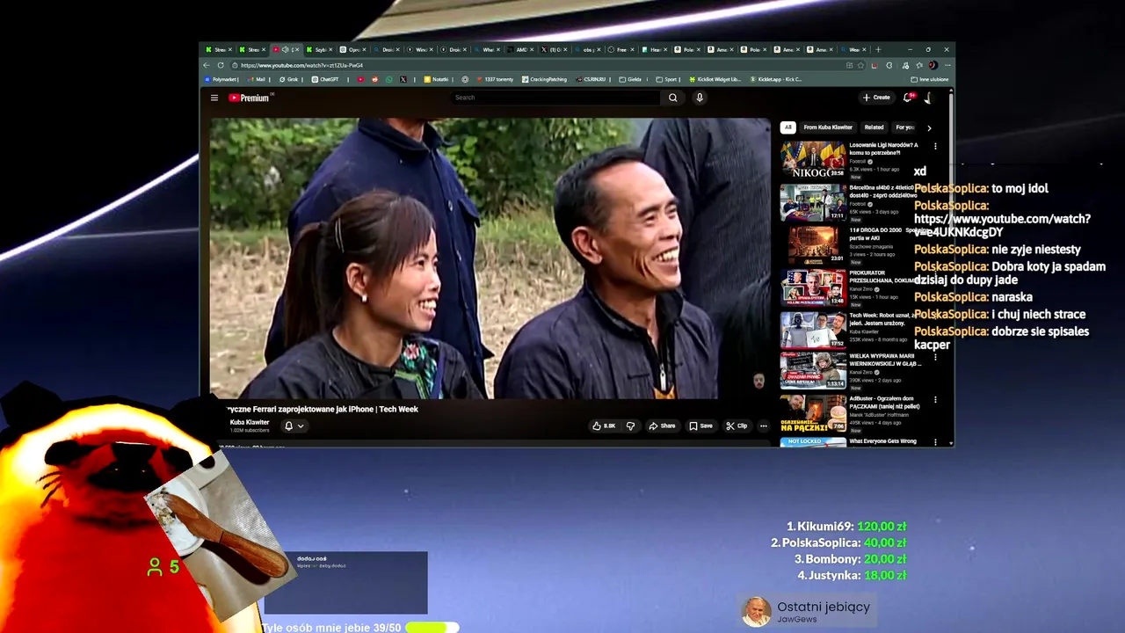The image size is (1125, 633).
Task: Select the All chip
Action: tap(788, 127)
